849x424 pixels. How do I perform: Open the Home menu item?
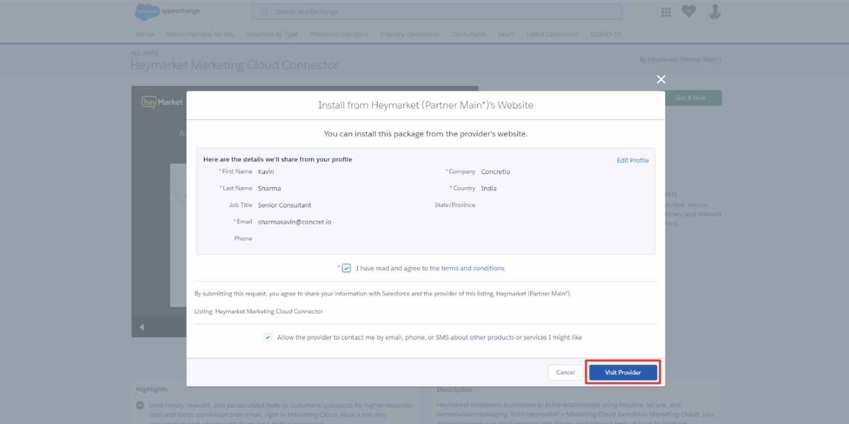[x=145, y=34]
